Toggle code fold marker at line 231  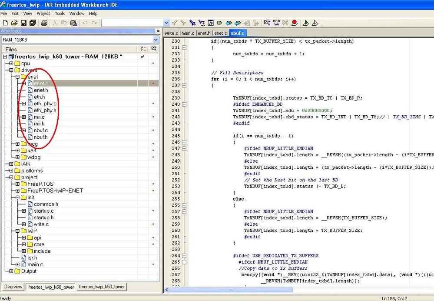click(184, 47)
